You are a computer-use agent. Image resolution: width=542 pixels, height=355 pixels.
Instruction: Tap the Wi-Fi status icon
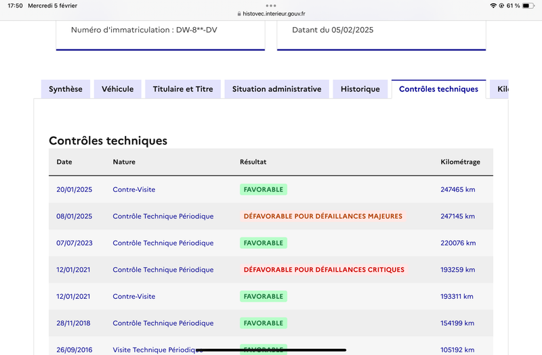coord(493,5)
